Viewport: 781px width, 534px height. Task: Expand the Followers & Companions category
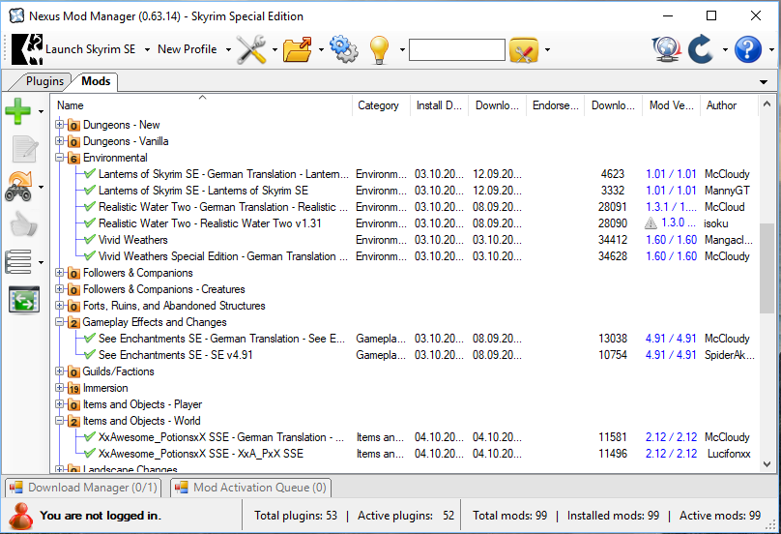click(x=60, y=273)
